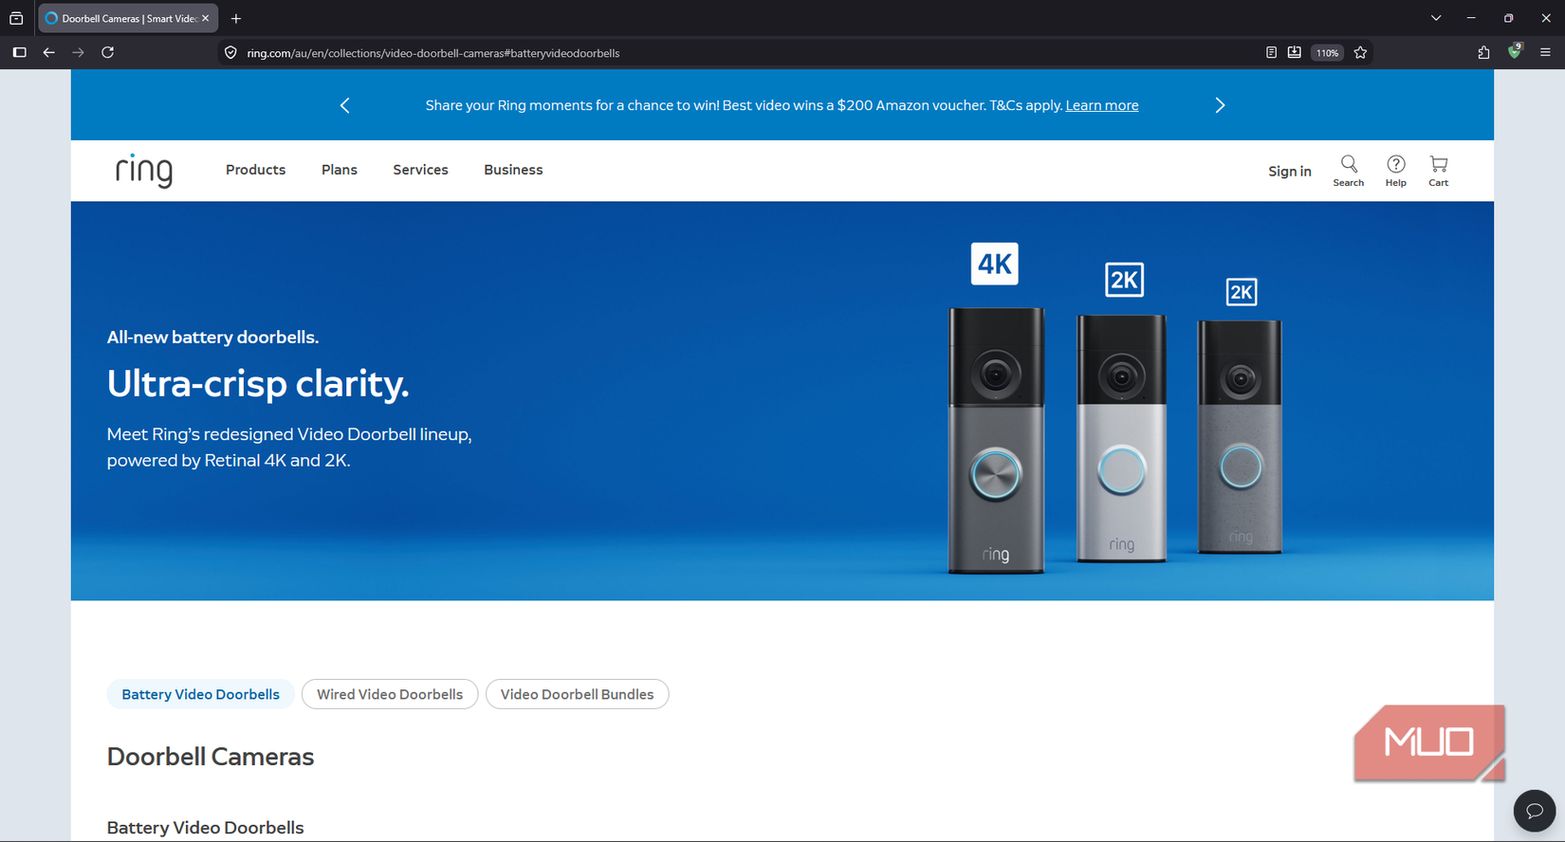1565x842 pixels.
Task: Open the browser extensions puzzle icon
Action: tap(1483, 53)
